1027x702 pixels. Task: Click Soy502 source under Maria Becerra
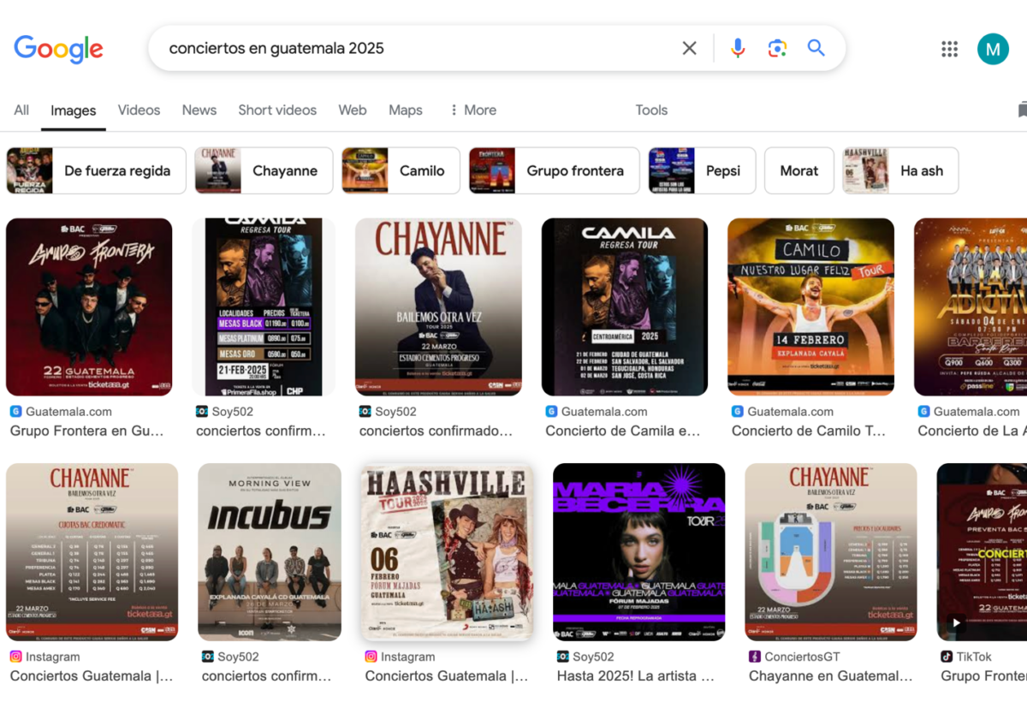point(585,657)
